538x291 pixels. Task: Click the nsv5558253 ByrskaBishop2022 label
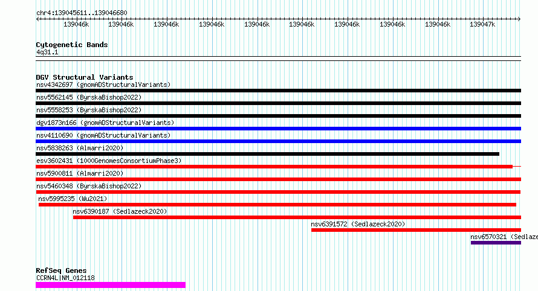[89, 110]
